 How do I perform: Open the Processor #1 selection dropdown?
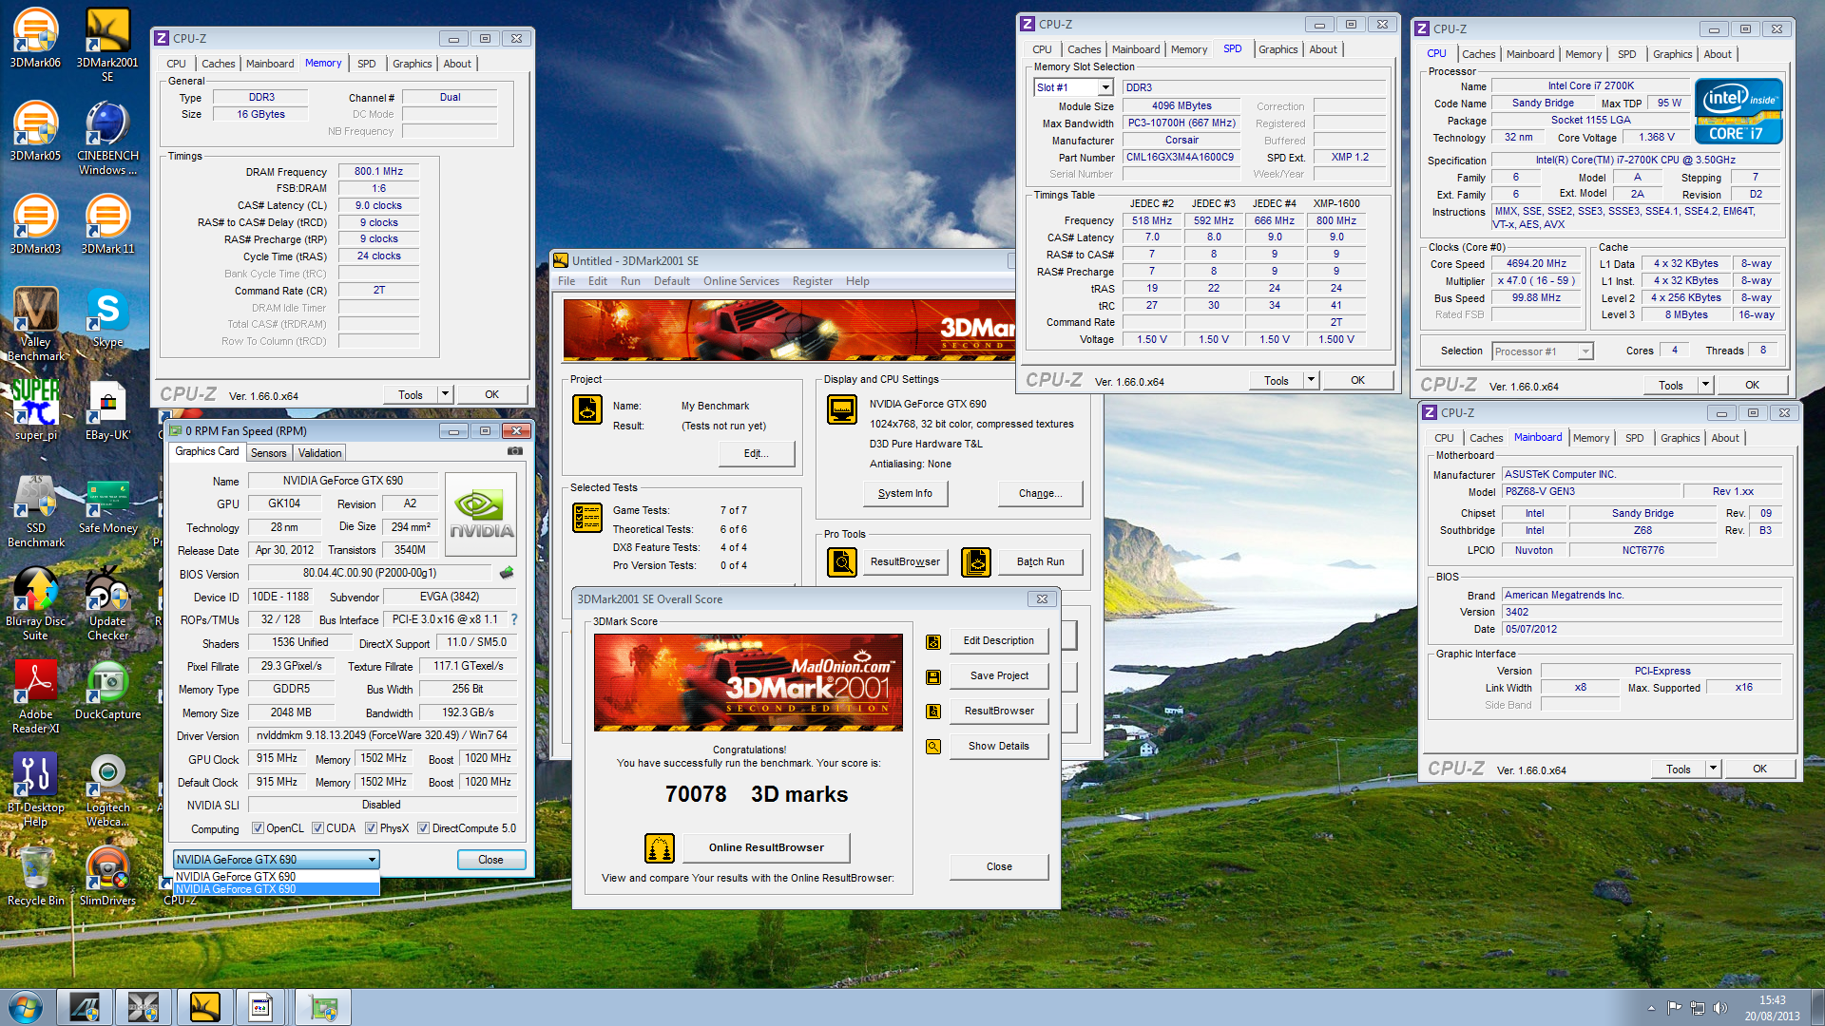click(x=1542, y=351)
